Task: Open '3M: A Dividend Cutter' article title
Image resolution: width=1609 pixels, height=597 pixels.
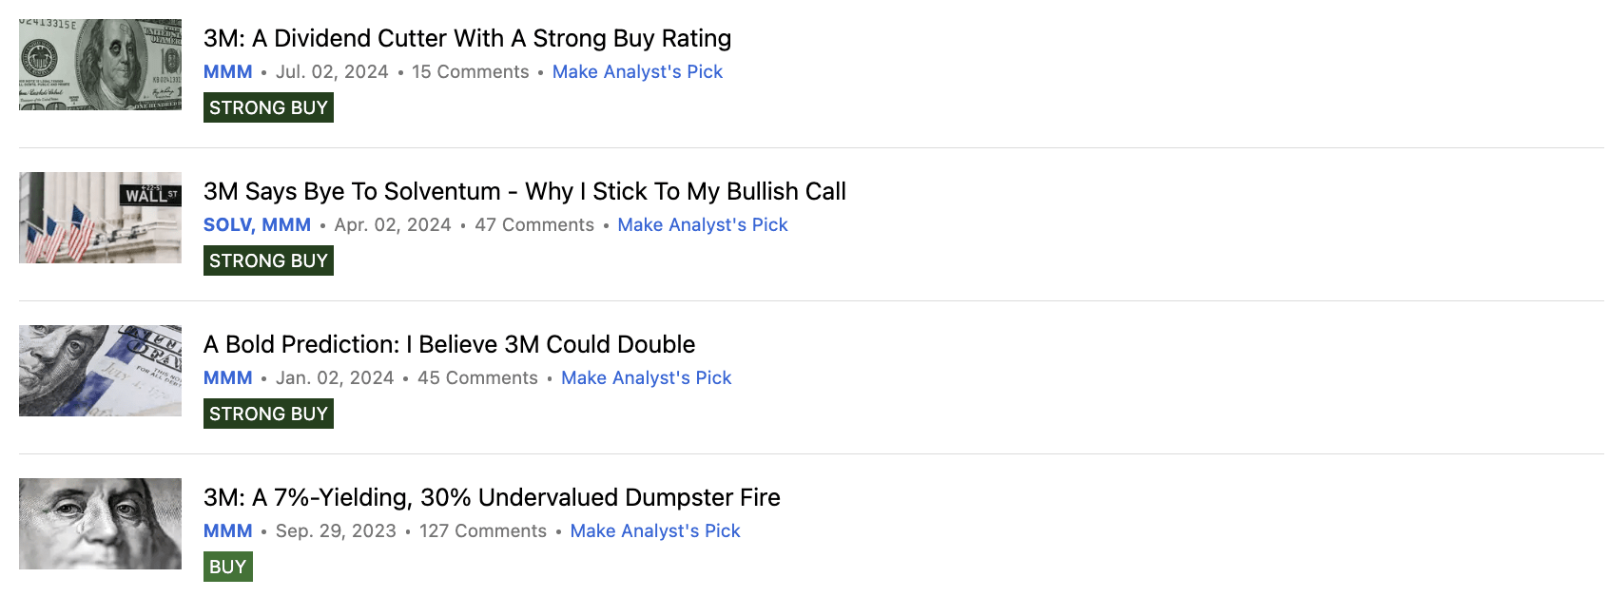Action: coord(467,39)
